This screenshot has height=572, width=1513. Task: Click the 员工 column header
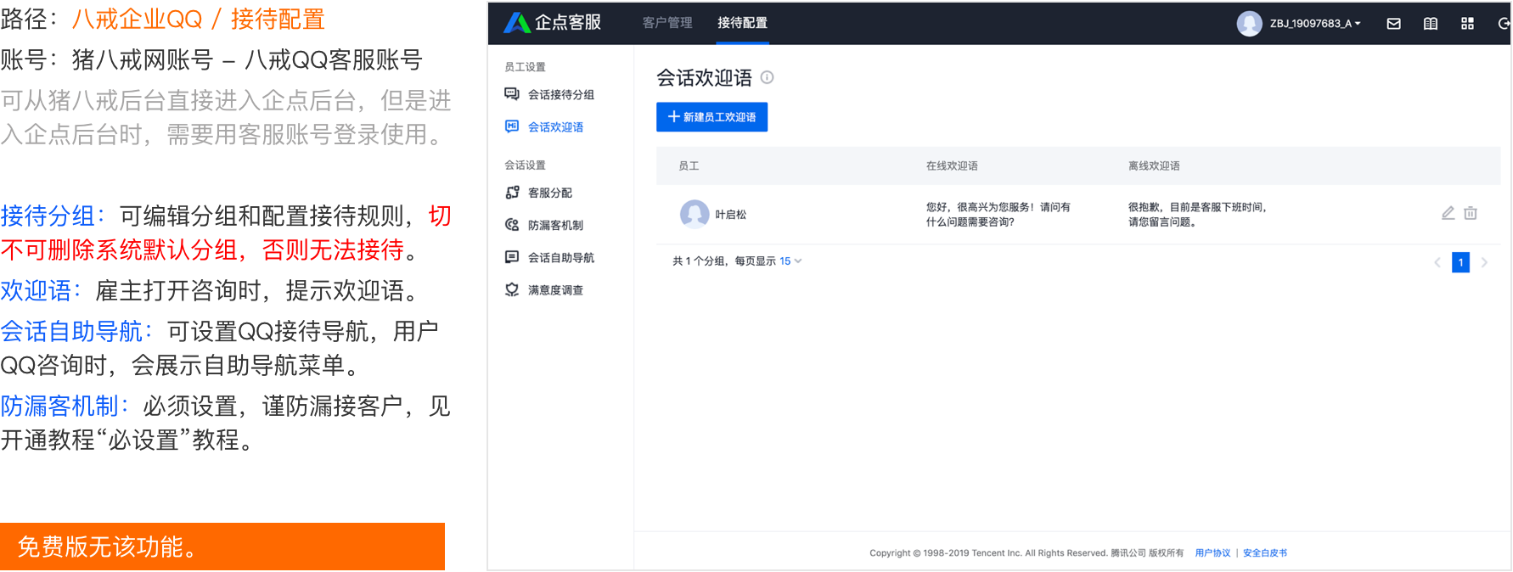[x=689, y=166]
